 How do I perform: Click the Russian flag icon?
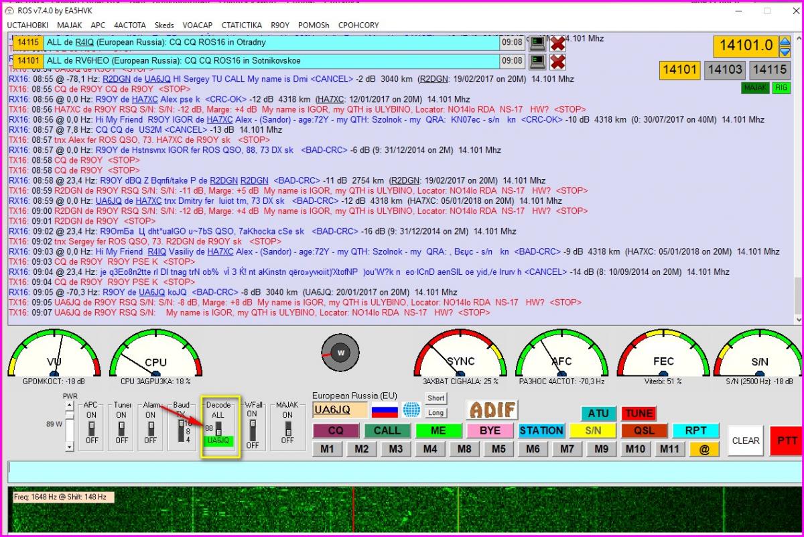point(385,410)
